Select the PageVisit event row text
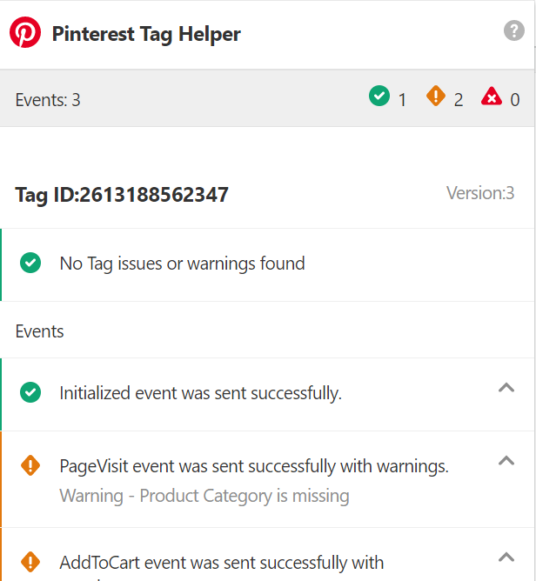 pos(254,466)
